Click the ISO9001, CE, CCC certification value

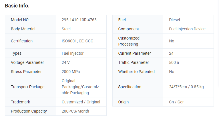pyautogui.click(x=77, y=41)
